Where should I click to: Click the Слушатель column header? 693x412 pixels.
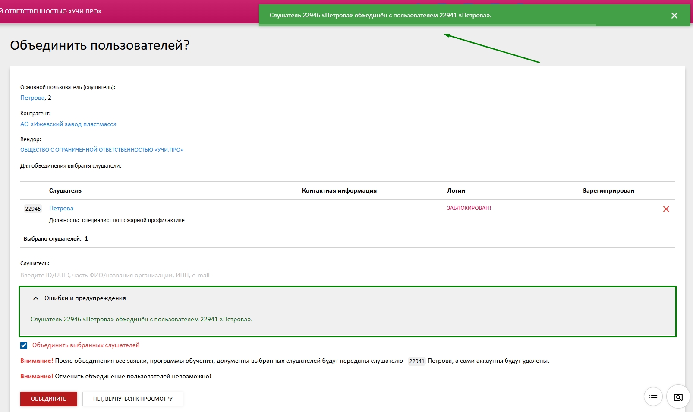[65, 191]
